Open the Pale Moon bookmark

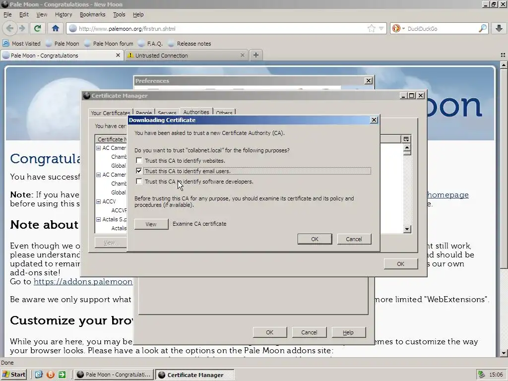63,44
